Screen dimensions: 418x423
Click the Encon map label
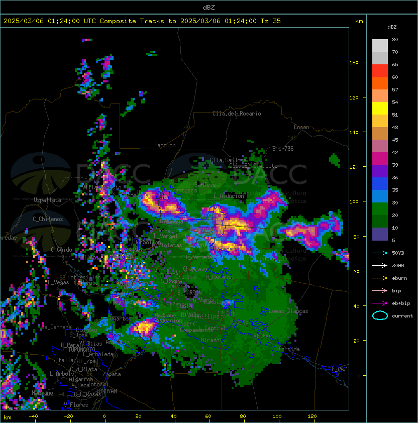[301, 127]
